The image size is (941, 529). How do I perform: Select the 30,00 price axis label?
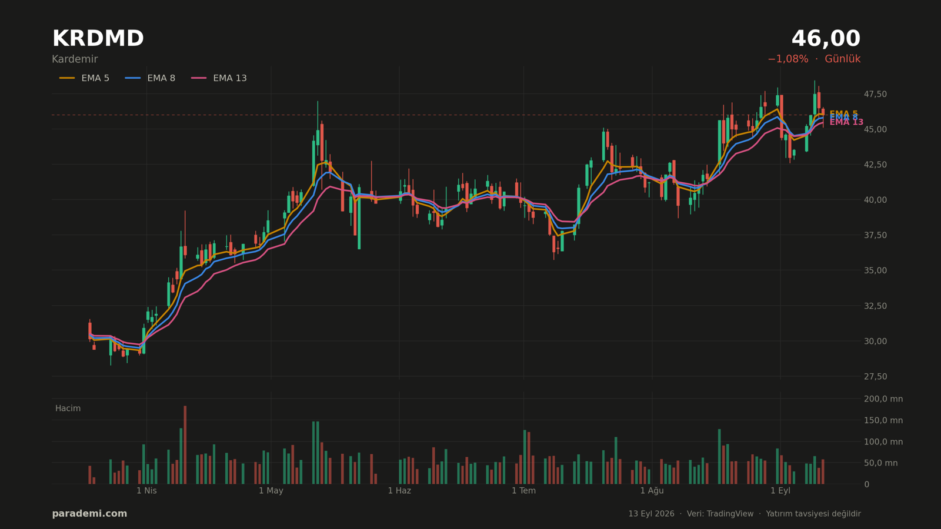[x=875, y=341]
